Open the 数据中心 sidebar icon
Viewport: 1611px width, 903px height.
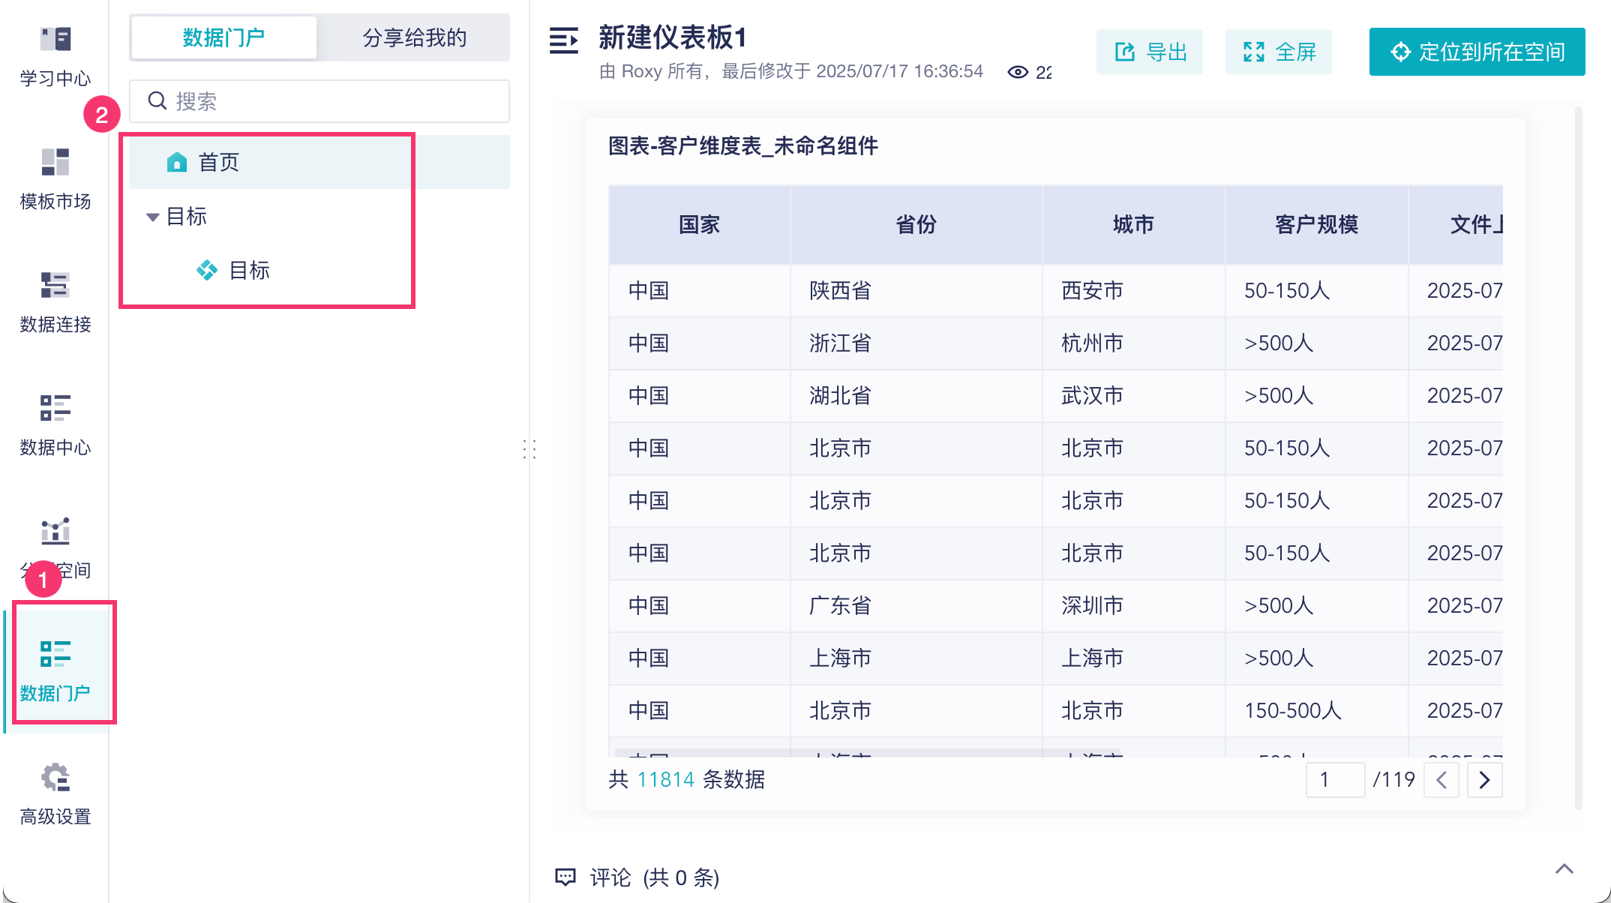[55, 409]
